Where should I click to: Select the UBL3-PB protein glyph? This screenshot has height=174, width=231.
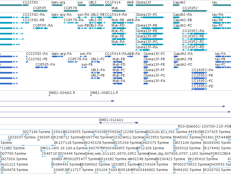tap(95, 78)
